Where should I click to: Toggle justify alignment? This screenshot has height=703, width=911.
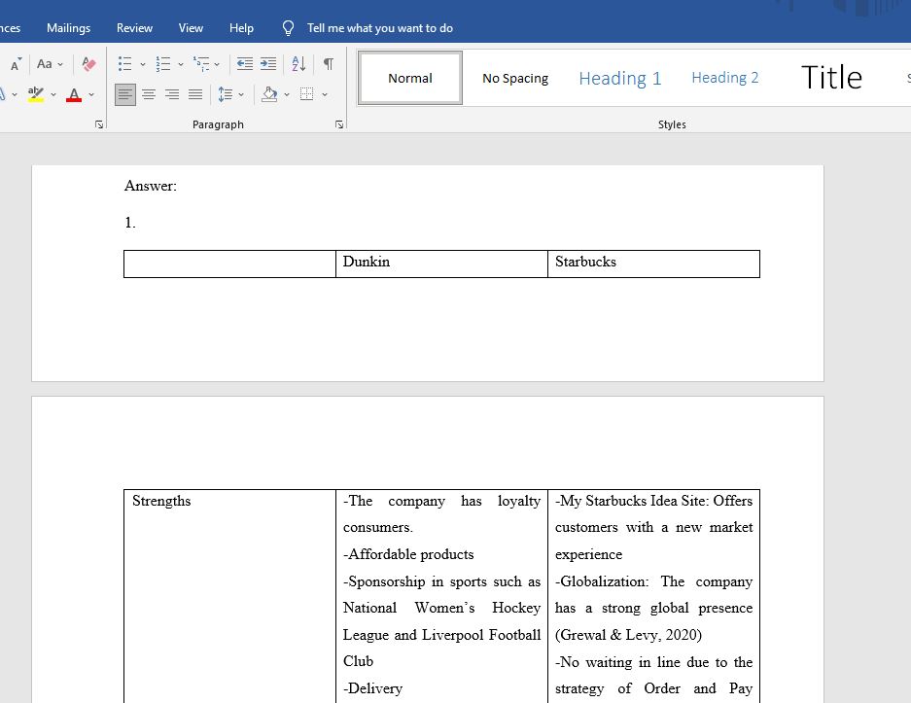click(195, 94)
